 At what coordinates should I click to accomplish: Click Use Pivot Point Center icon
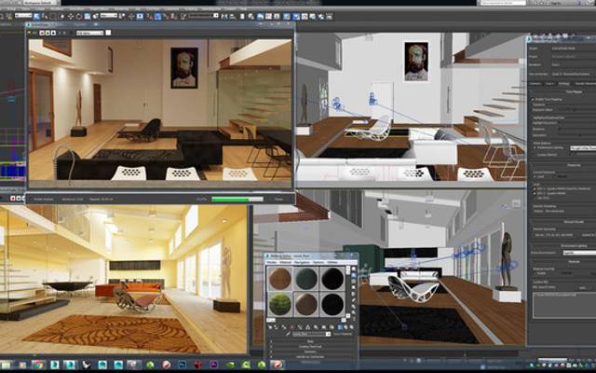[x=122, y=16]
